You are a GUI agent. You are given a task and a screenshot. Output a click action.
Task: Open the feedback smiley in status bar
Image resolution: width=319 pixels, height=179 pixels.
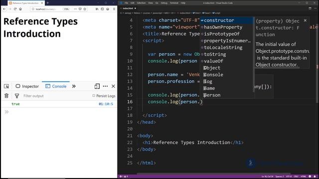pos(310,177)
